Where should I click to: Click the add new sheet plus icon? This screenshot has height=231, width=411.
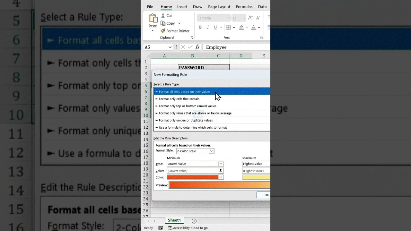coord(194,221)
